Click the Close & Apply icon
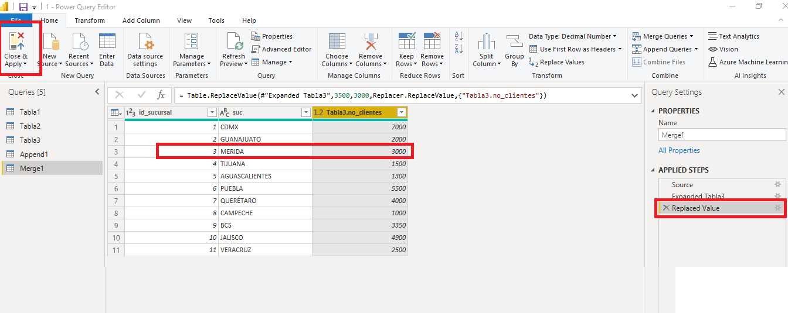The width and height of the screenshot is (788, 313). click(x=16, y=41)
